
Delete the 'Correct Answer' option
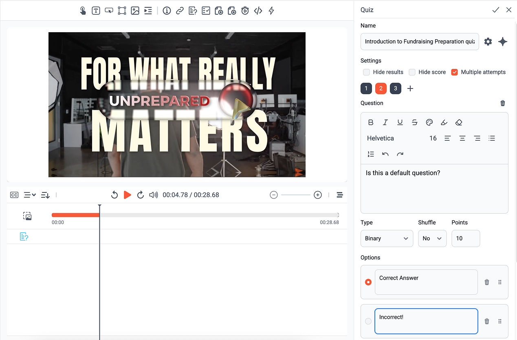coord(486,282)
